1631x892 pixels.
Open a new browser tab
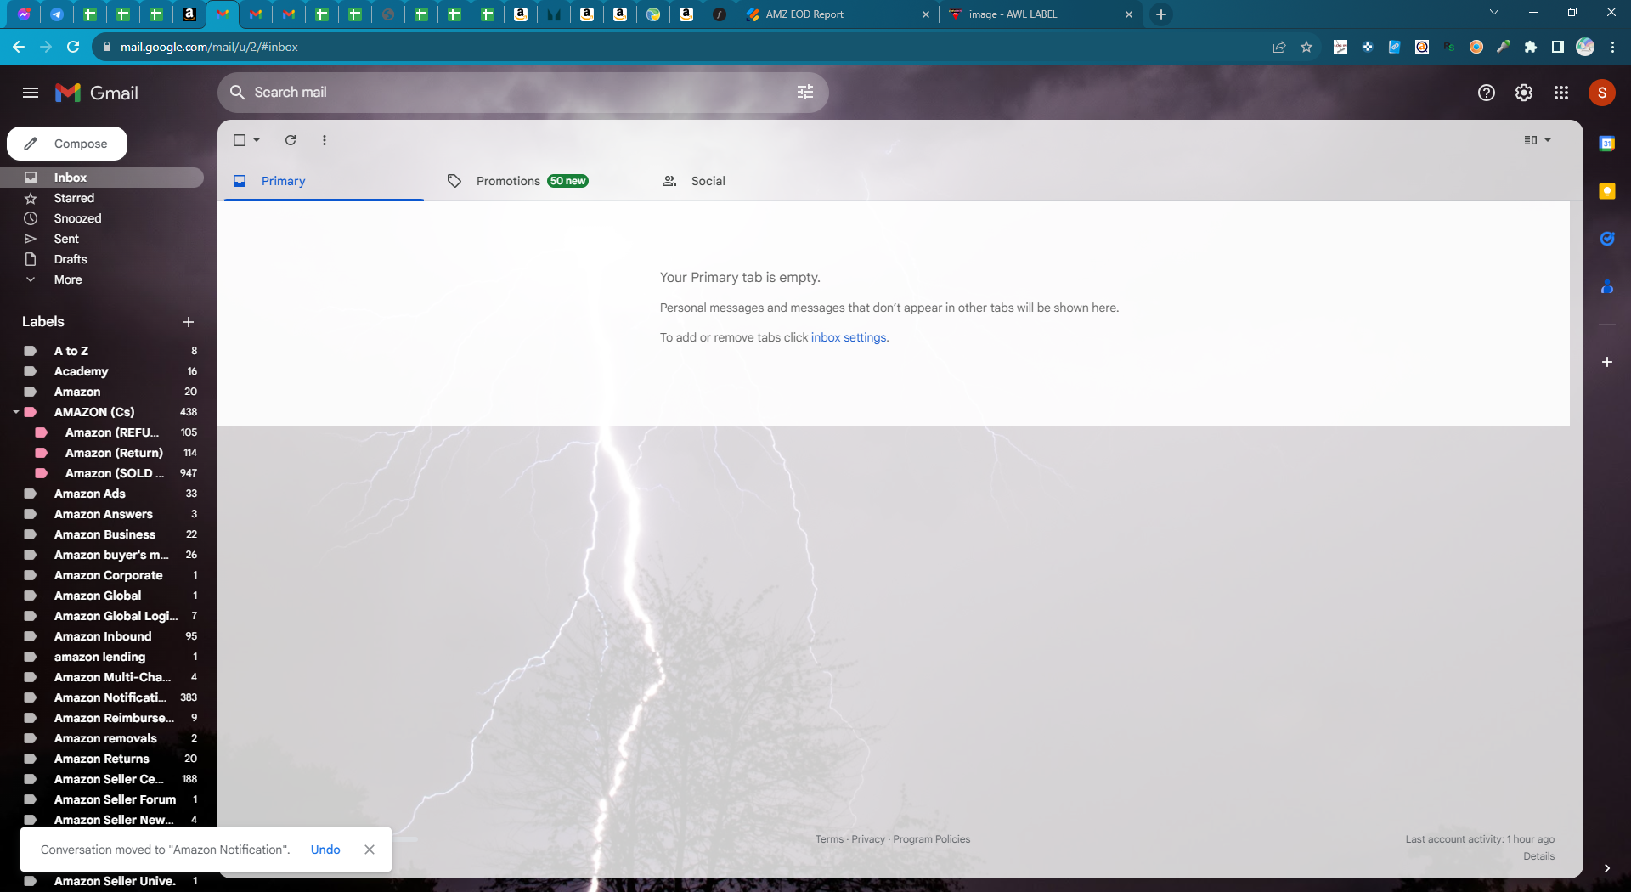click(x=1160, y=14)
